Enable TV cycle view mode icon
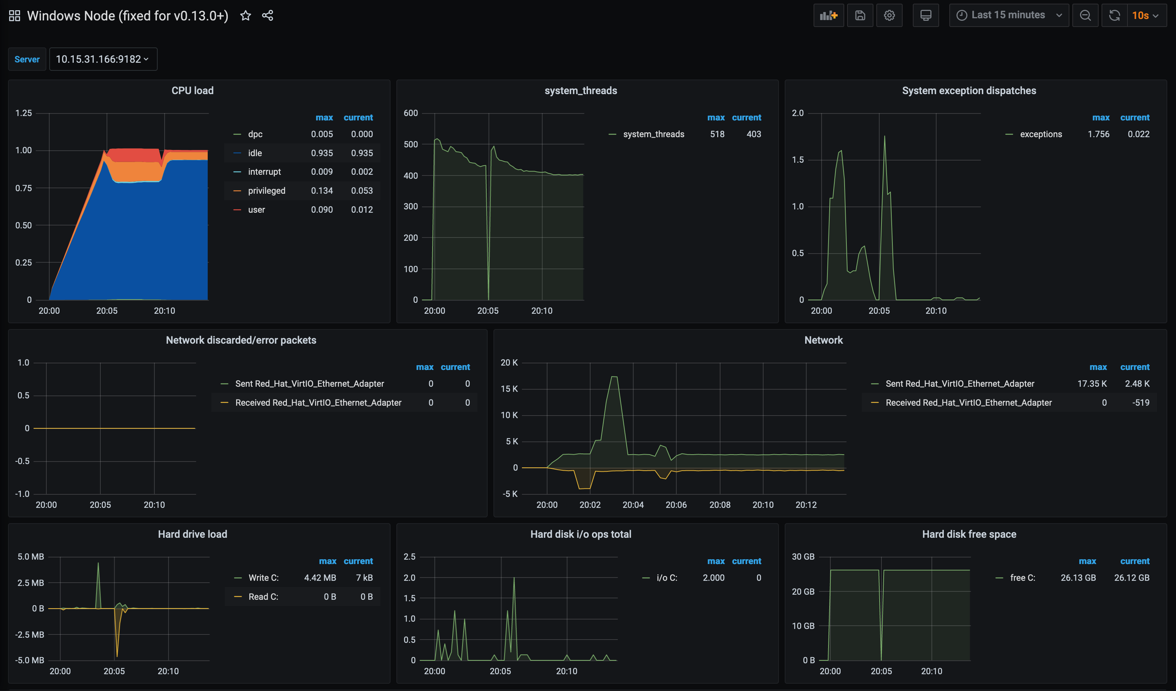 926,15
